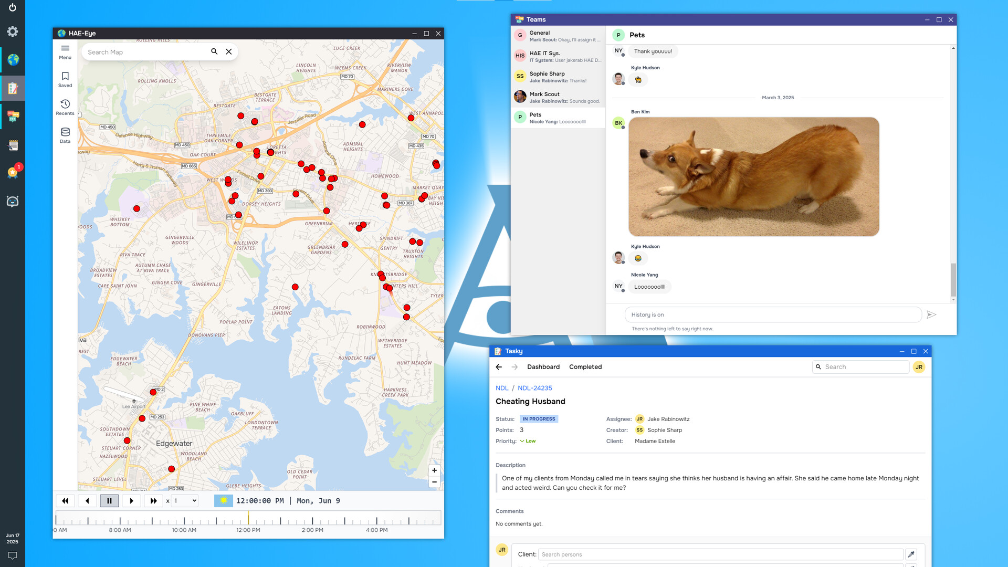Open the NDL-24235 breadcrumb link

click(534, 388)
